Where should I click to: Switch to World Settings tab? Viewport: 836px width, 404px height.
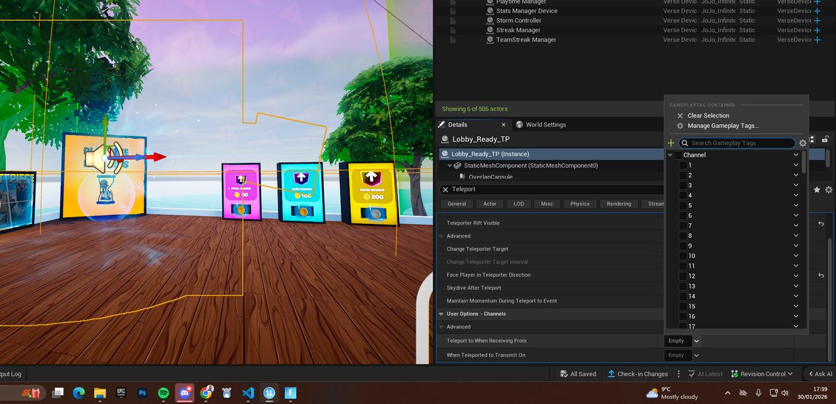(x=541, y=124)
